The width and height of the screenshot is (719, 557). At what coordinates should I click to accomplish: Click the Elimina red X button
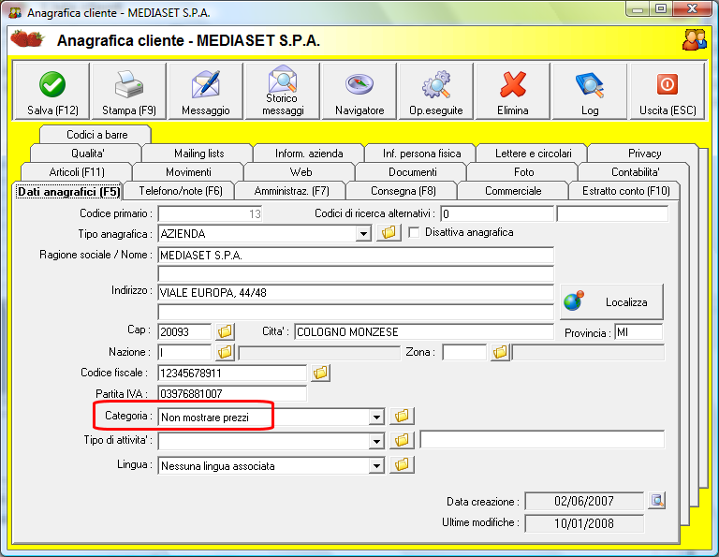513,91
